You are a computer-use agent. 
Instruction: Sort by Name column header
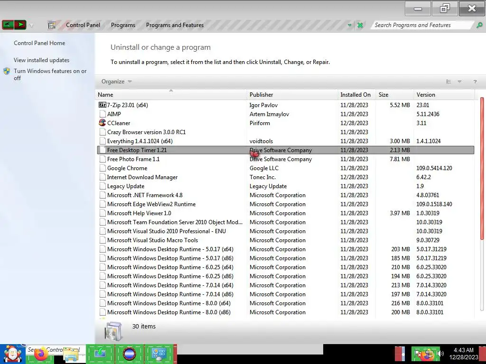point(171,95)
